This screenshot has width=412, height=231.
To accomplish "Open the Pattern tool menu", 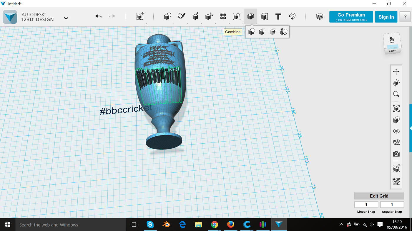I will coord(223,16).
